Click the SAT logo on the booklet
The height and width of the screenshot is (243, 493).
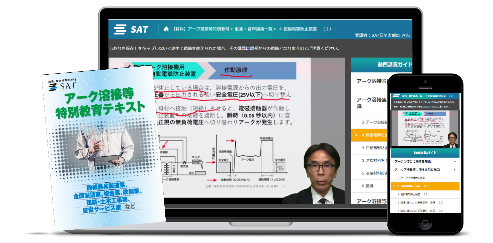[x=63, y=87]
